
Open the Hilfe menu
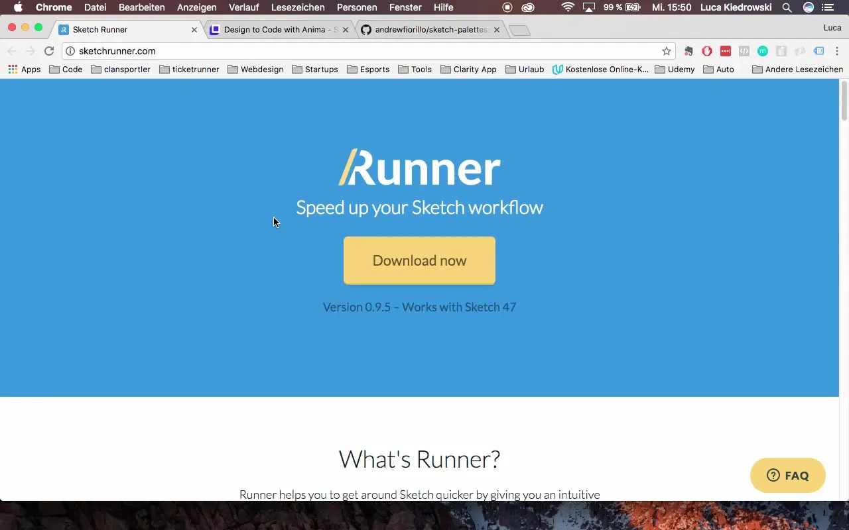click(444, 7)
